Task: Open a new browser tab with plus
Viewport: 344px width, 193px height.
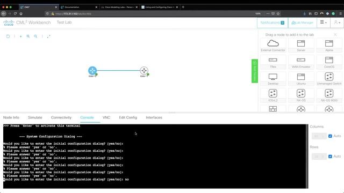Action: [x=183, y=7]
